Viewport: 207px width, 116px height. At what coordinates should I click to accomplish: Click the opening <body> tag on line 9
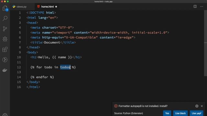click(x=32, y=52)
